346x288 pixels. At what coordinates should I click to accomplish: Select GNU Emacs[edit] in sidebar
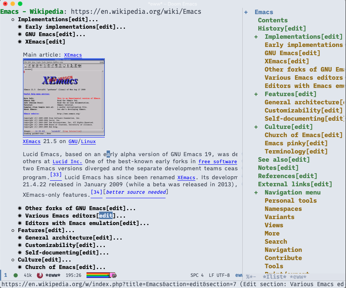point(292,53)
